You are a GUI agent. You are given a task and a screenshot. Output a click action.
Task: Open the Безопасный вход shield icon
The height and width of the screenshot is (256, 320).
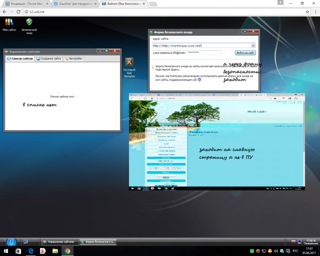pyautogui.click(x=29, y=26)
